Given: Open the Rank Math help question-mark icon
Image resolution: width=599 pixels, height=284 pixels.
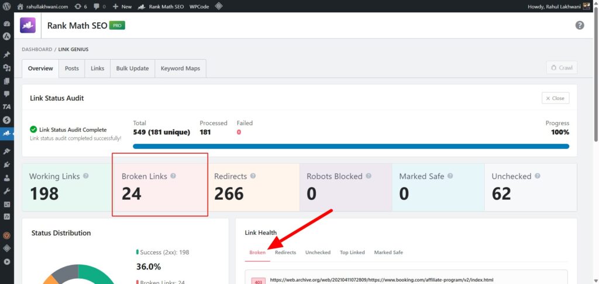Looking at the screenshot, I should coord(580,25).
